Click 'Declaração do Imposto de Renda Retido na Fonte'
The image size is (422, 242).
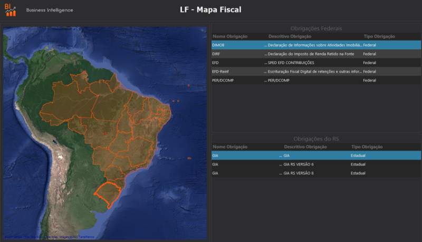[x=311, y=54]
